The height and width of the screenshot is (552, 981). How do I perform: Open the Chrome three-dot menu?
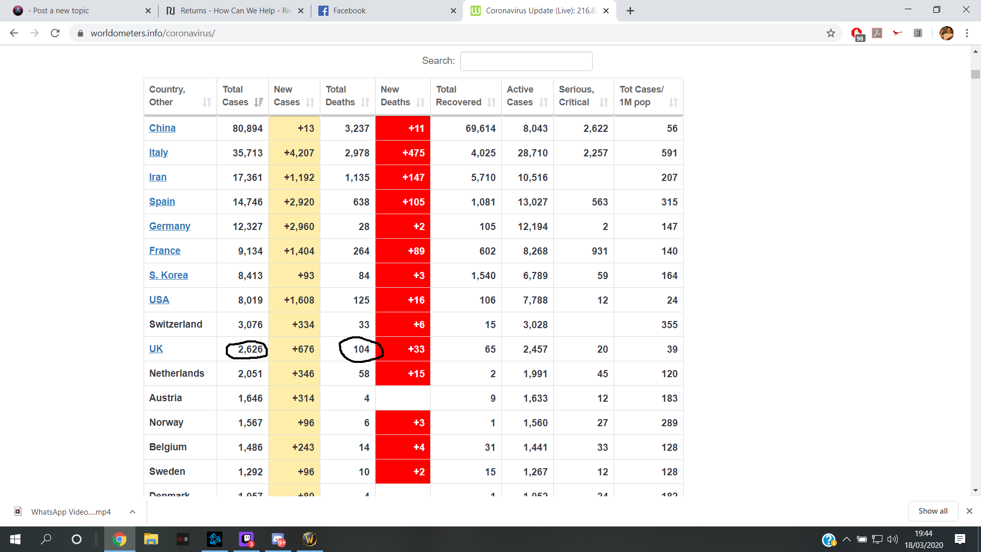tap(967, 33)
